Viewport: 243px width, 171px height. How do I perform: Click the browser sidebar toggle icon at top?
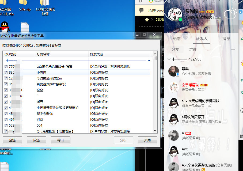[141, 1]
